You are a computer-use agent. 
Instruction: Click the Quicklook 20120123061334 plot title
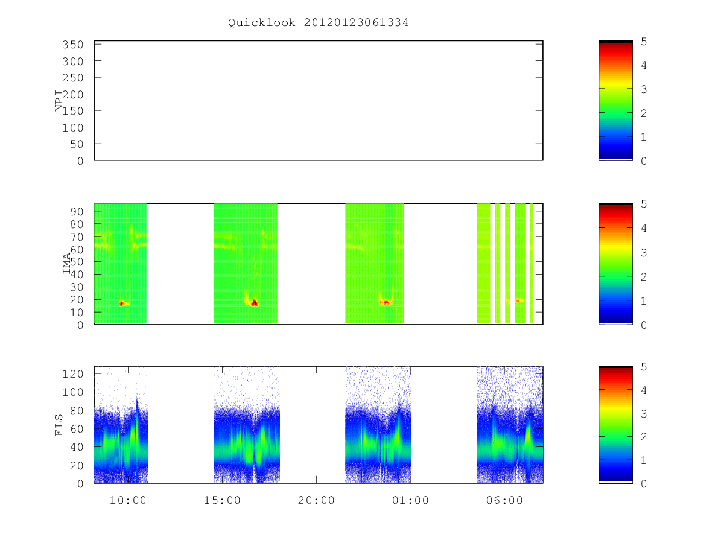(x=319, y=22)
